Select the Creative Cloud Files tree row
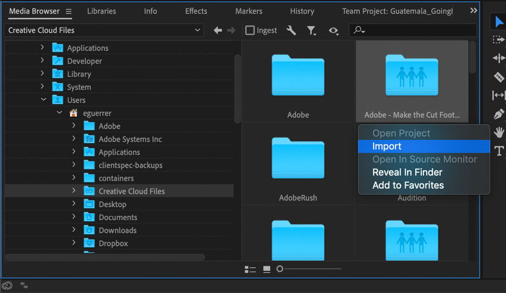506x293 pixels. tap(119, 191)
